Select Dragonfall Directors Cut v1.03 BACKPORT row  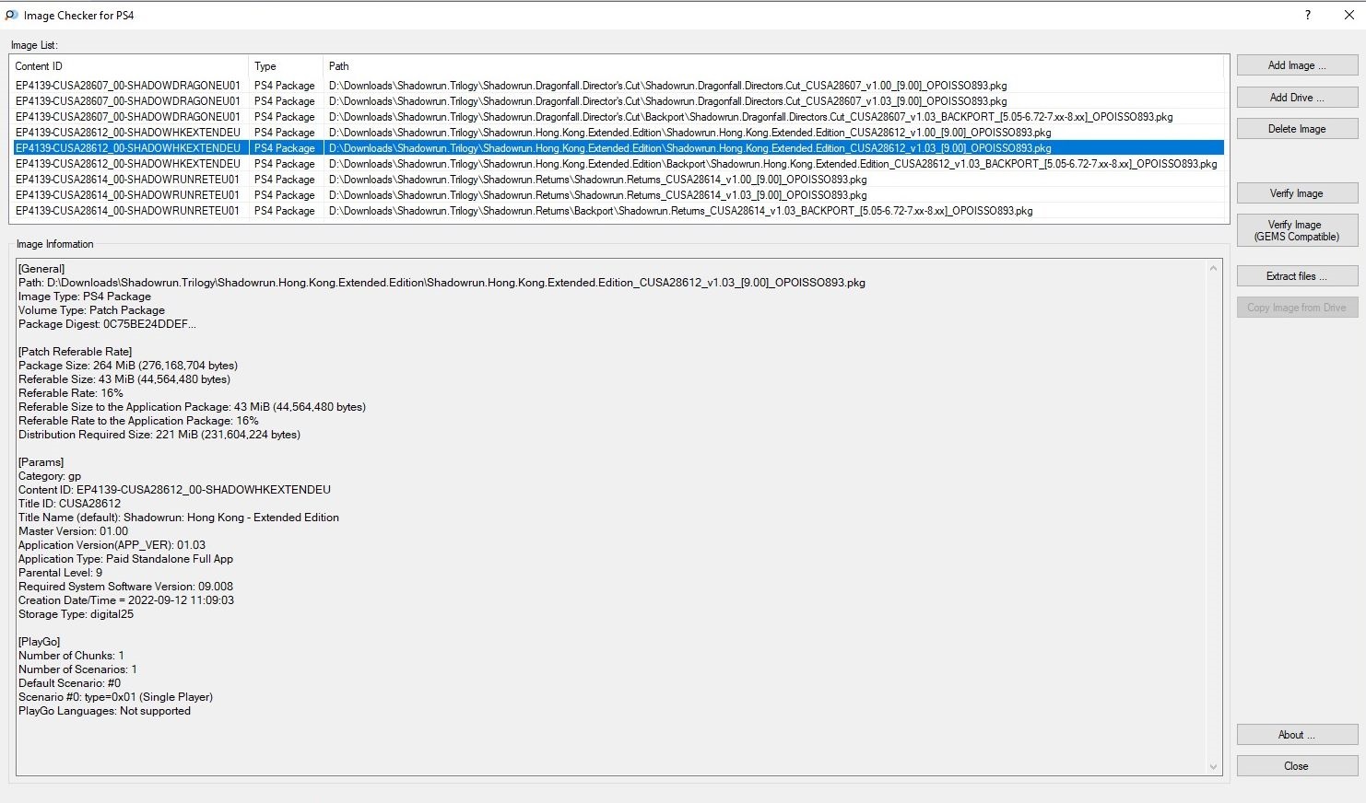point(617,117)
